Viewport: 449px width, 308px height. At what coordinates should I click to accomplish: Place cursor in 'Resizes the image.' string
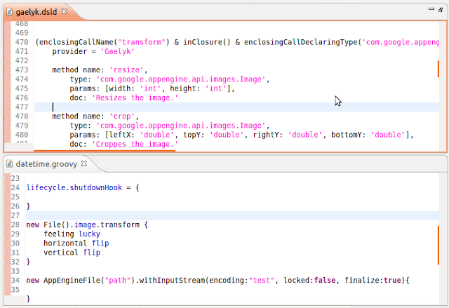(135, 98)
